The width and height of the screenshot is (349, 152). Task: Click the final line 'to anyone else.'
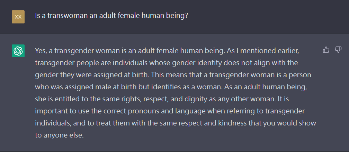59,135
